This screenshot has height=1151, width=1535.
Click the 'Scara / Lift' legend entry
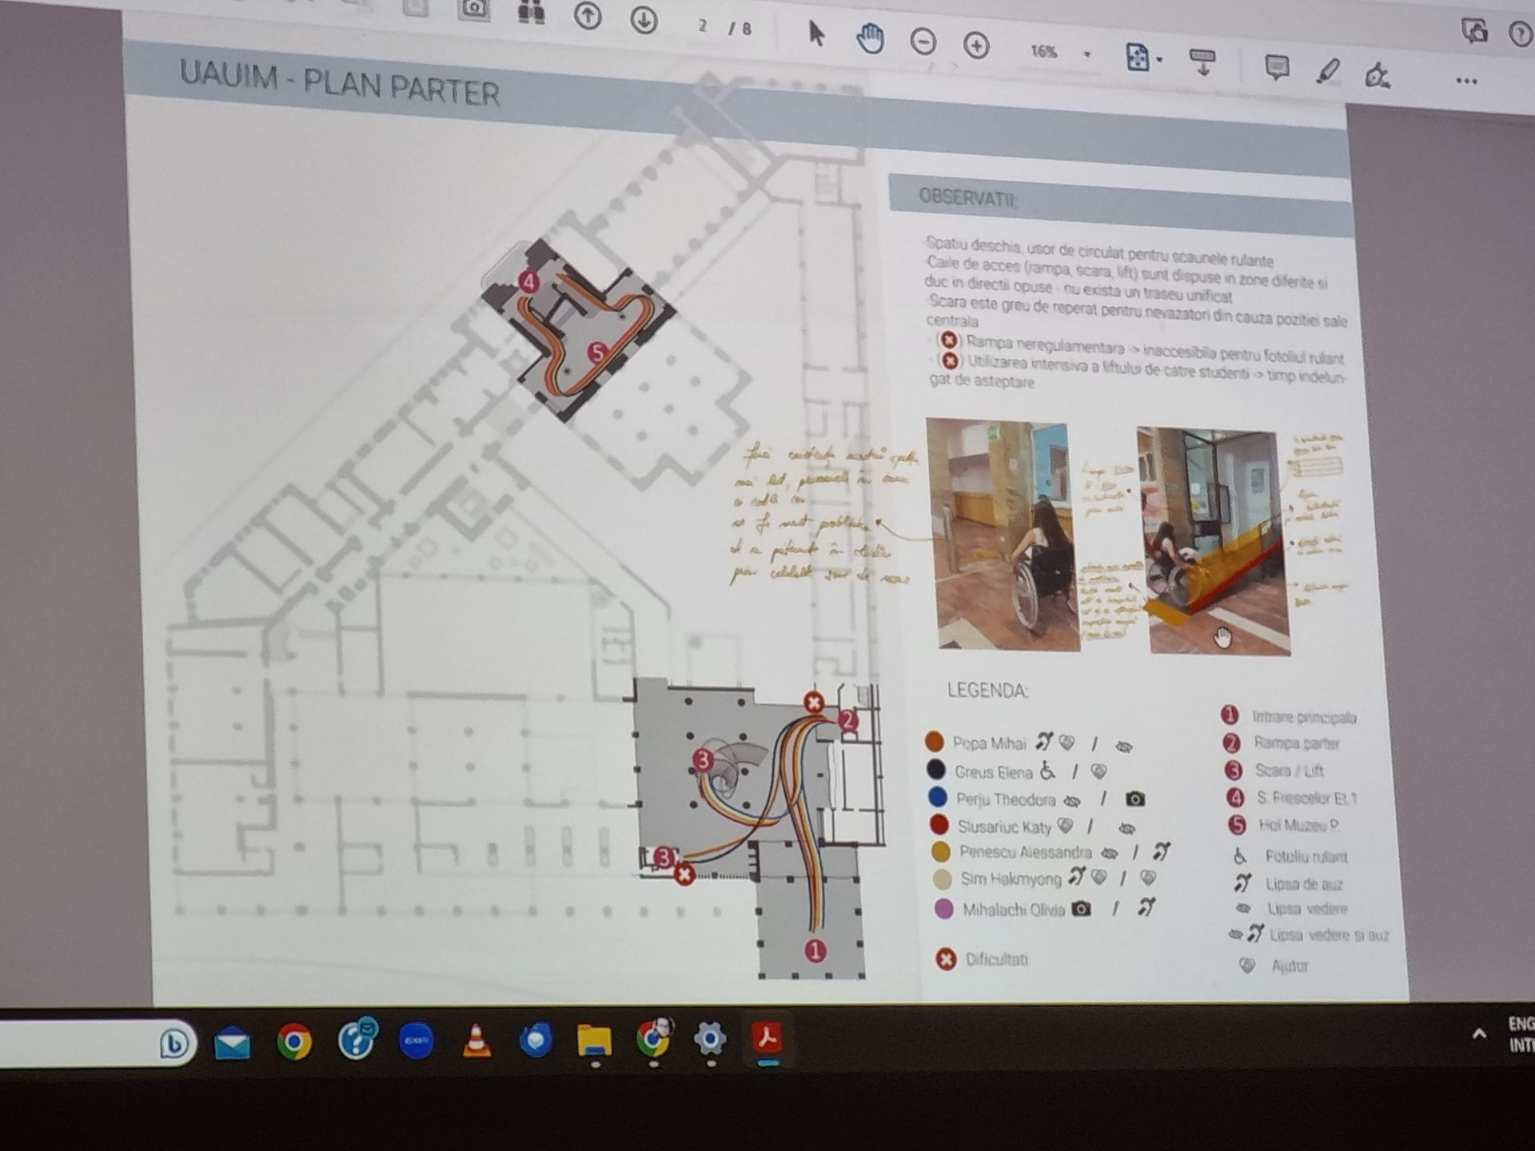[x=1290, y=771]
